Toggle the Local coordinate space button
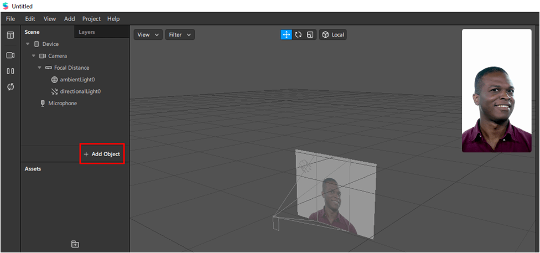540x253 pixels. pos(333,34)
